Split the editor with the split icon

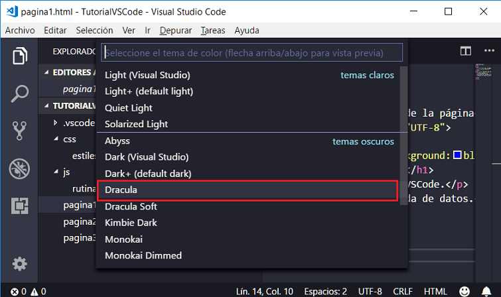coord(465,51)
